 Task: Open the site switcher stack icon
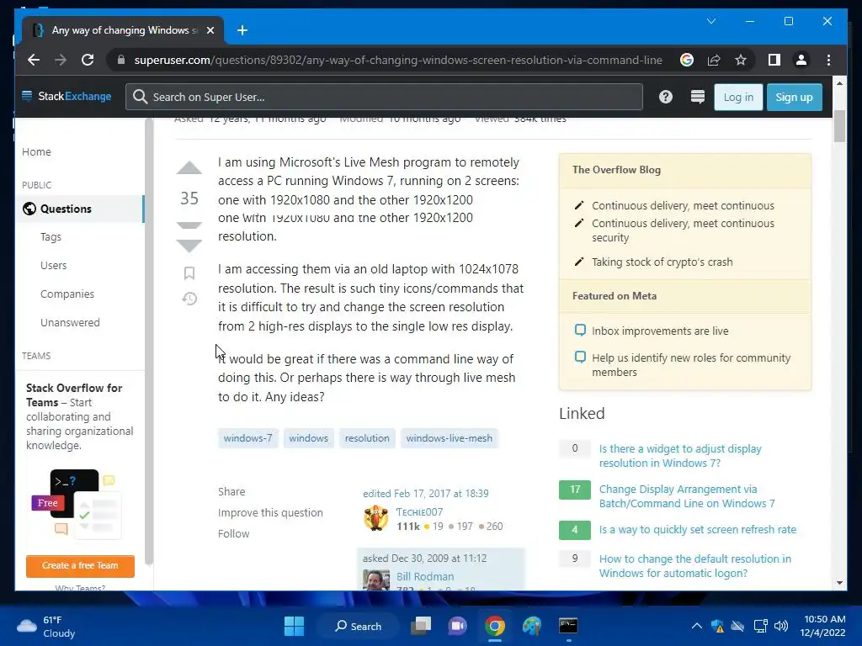pos(698,97)
